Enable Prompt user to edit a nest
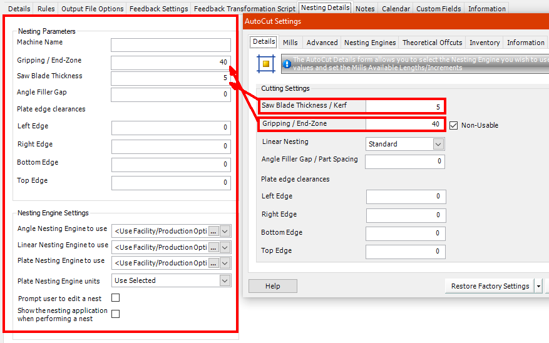Viewport: 549px width, 343px height. [x=115, y=298]
